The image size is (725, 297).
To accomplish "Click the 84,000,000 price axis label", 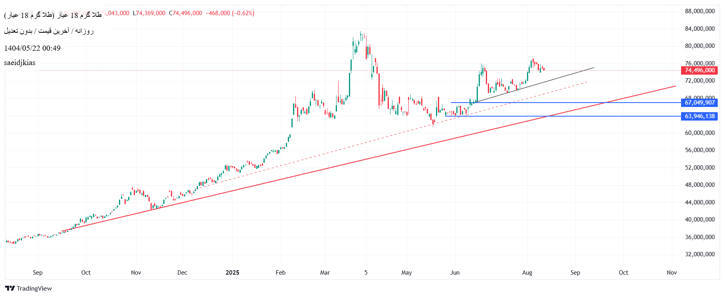I will tap(700, 29).
